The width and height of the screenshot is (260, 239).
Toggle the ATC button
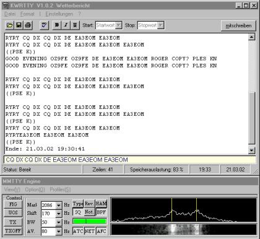pyautogui.click(x=78, y=231)
